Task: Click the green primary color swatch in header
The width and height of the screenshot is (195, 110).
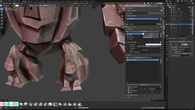Action: 14,5
